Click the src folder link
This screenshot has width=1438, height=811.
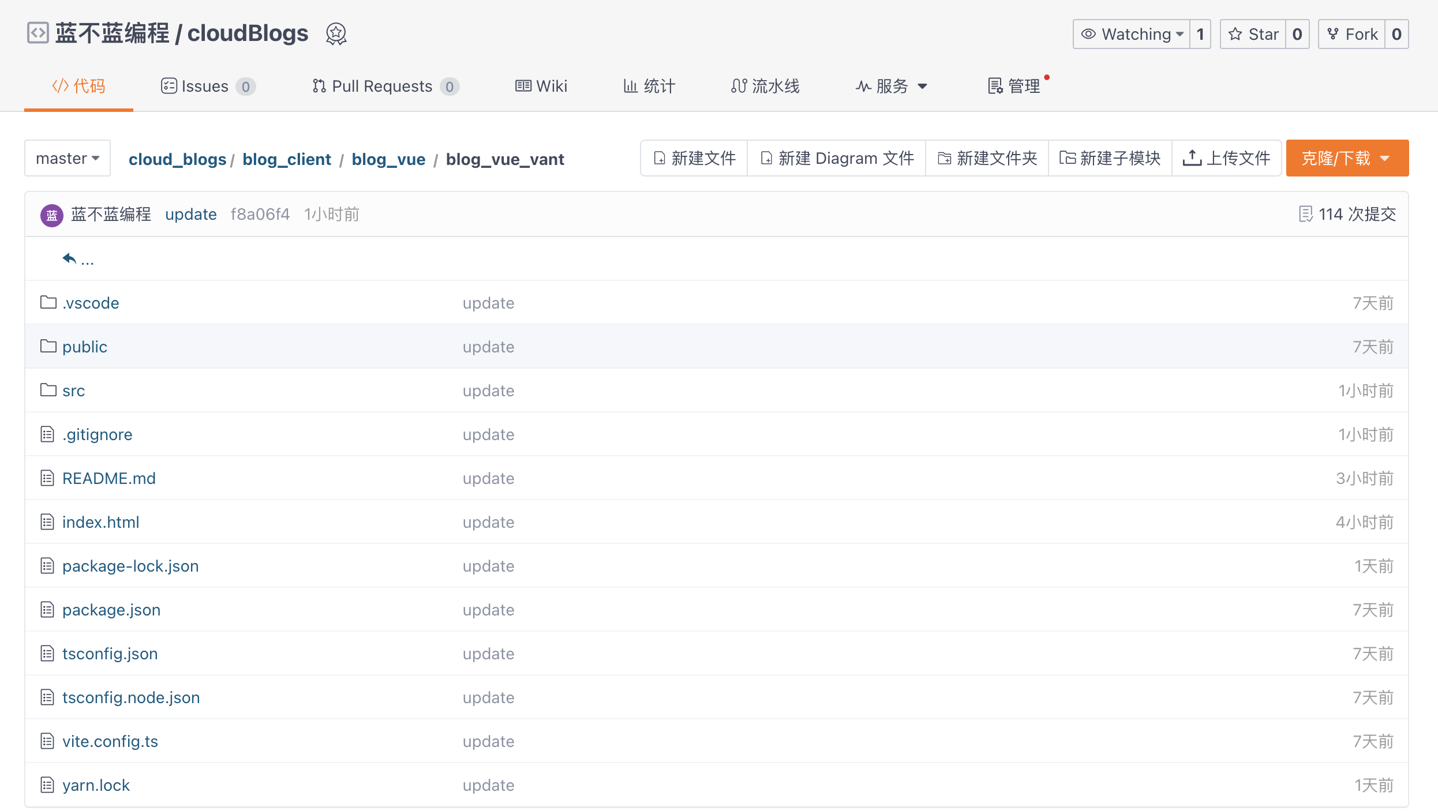coord(73,390)
